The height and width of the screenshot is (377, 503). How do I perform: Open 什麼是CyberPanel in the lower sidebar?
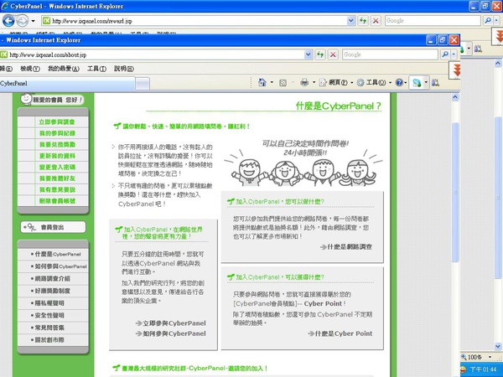click(56, 254)
